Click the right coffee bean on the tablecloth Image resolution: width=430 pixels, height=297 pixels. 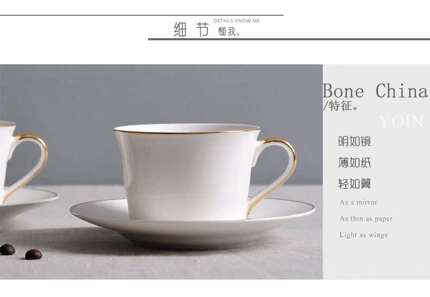pos(33,254)
